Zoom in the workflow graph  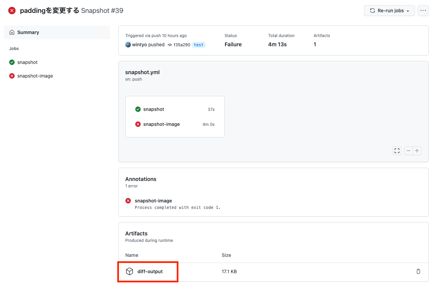pyautogui.click(x=417, y=151)
